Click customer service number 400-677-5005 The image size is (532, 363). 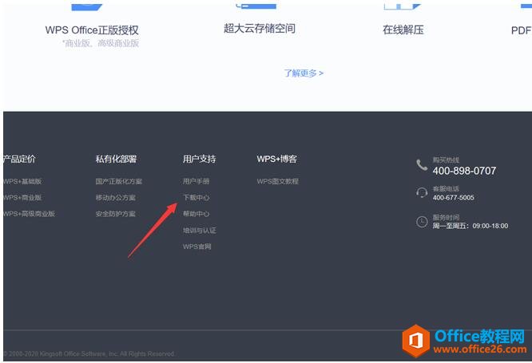tap(453, 198)
